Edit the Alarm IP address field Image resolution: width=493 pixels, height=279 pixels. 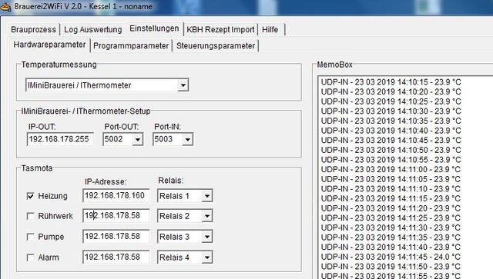coord(116,257)
